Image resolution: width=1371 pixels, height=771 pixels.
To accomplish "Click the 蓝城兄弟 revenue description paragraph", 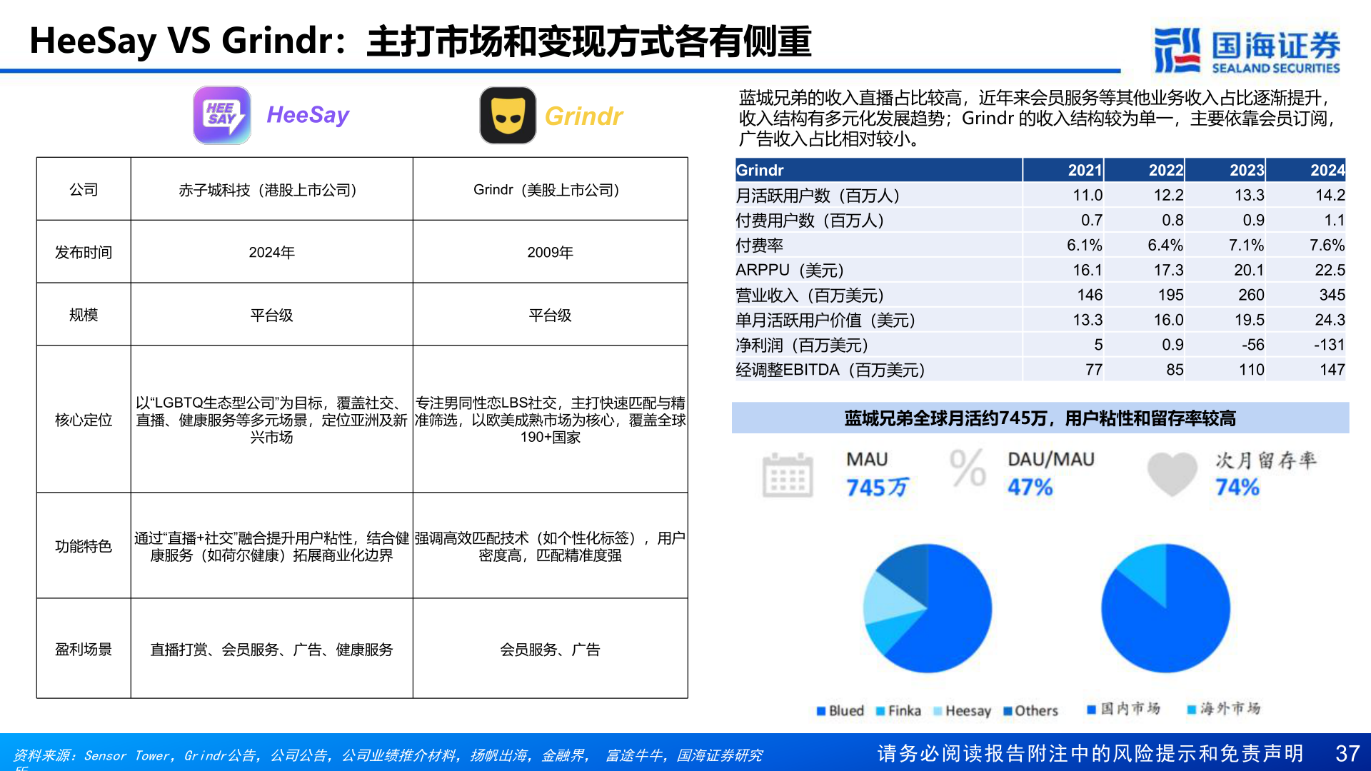I will [1037, 118].
